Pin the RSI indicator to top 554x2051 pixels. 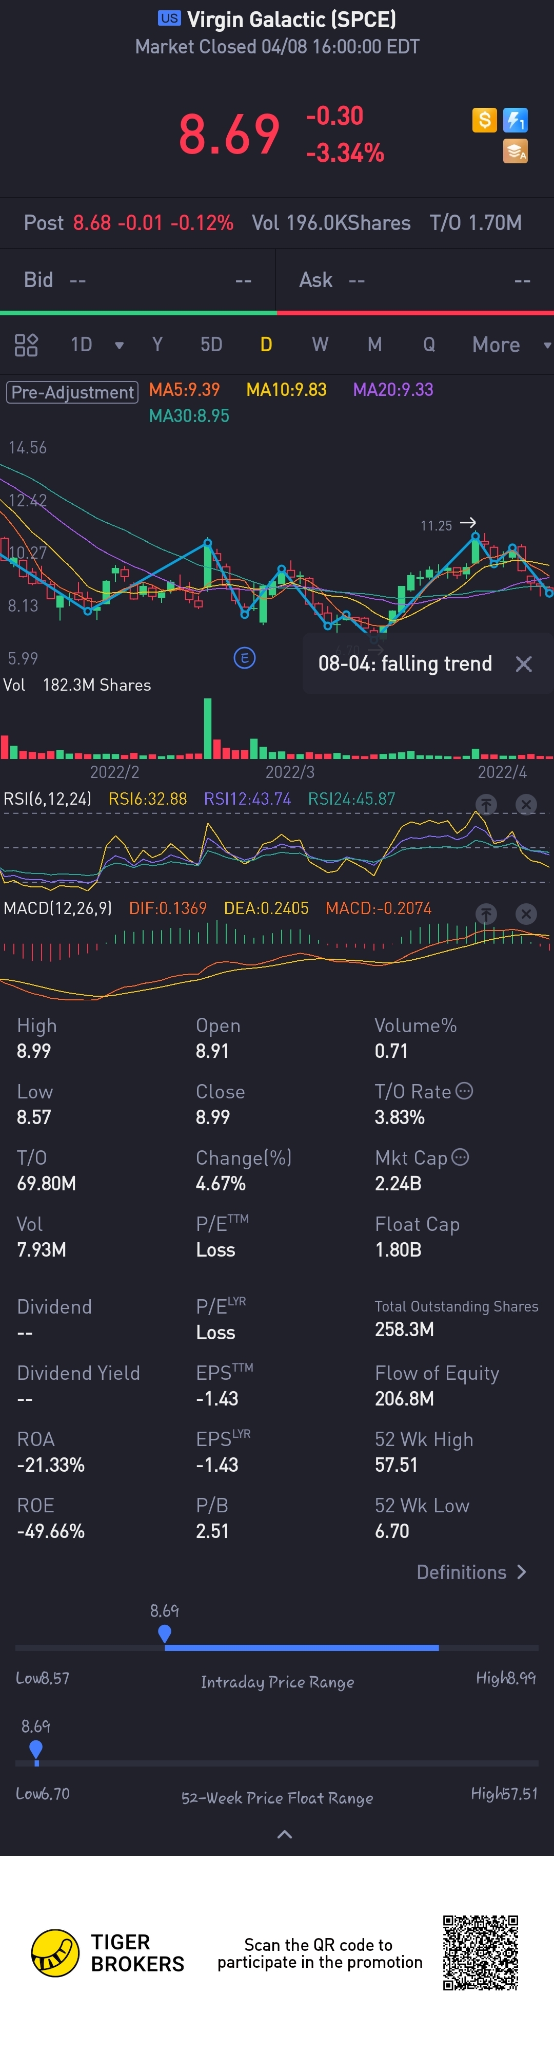click(x=486, y=804)
